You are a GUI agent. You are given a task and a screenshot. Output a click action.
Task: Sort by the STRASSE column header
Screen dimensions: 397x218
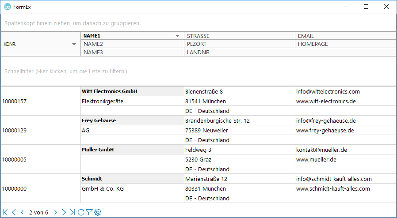pyautogui.click(x=239, y=36)
